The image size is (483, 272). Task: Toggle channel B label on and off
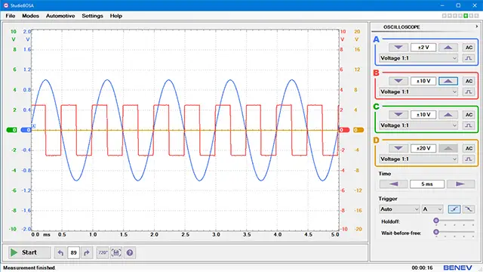coord(376,73)
